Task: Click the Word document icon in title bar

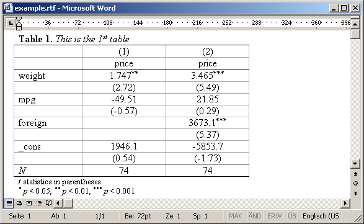Action: coord(8,8)
